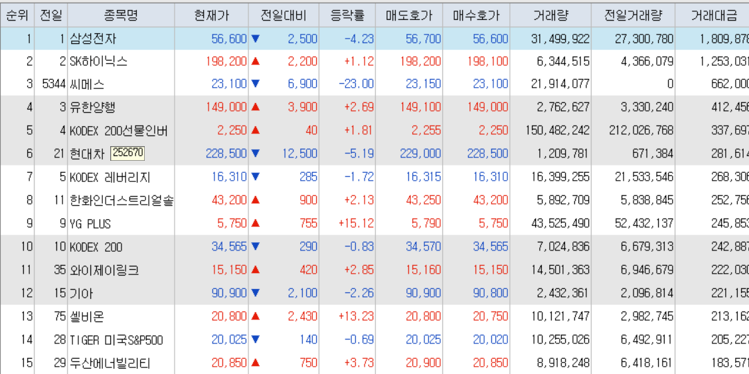Click 현대차 current price 228,500
This screenshot has width=749, height=374.
coord(226,153)
